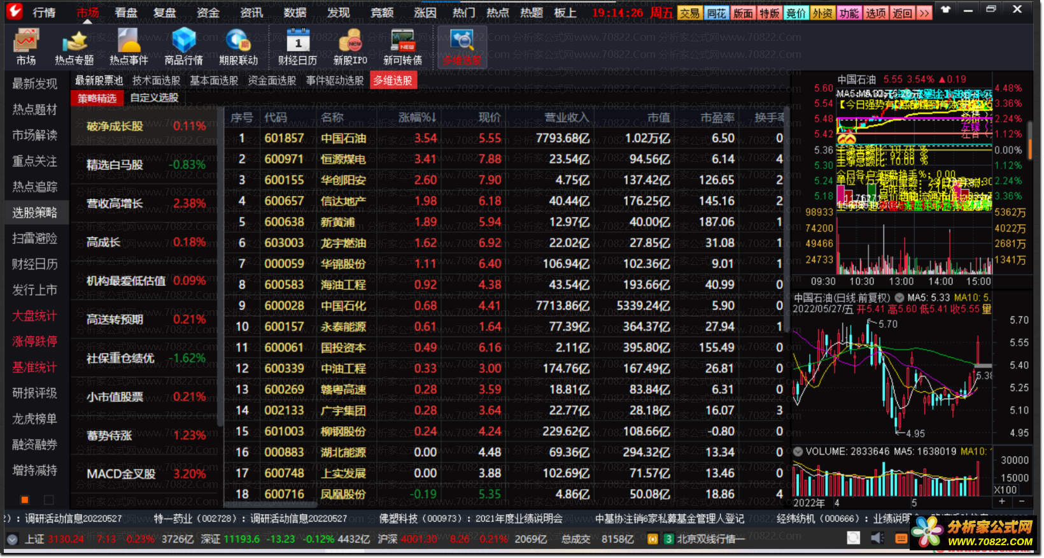Switch to 最新股票池 tab
The height and width of the screenshot is (558, 1044).
[99, 80]
